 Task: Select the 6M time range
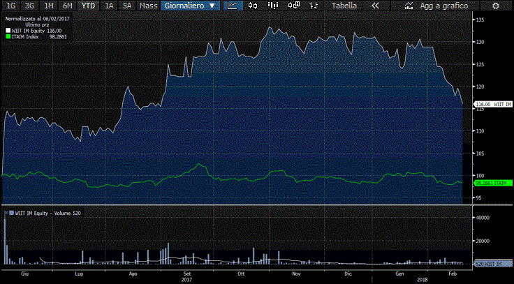(67, 6)
